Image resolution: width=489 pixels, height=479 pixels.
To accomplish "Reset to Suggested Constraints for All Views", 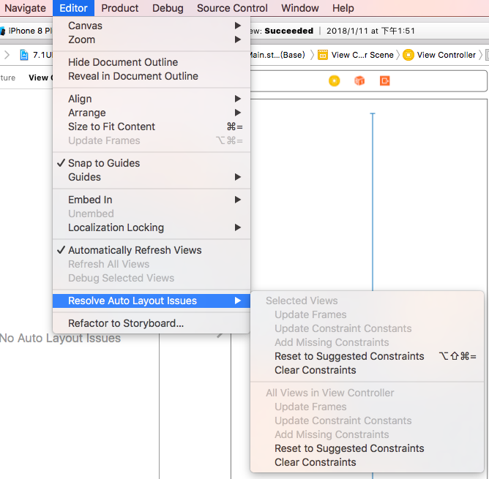I will coord(349,448).
